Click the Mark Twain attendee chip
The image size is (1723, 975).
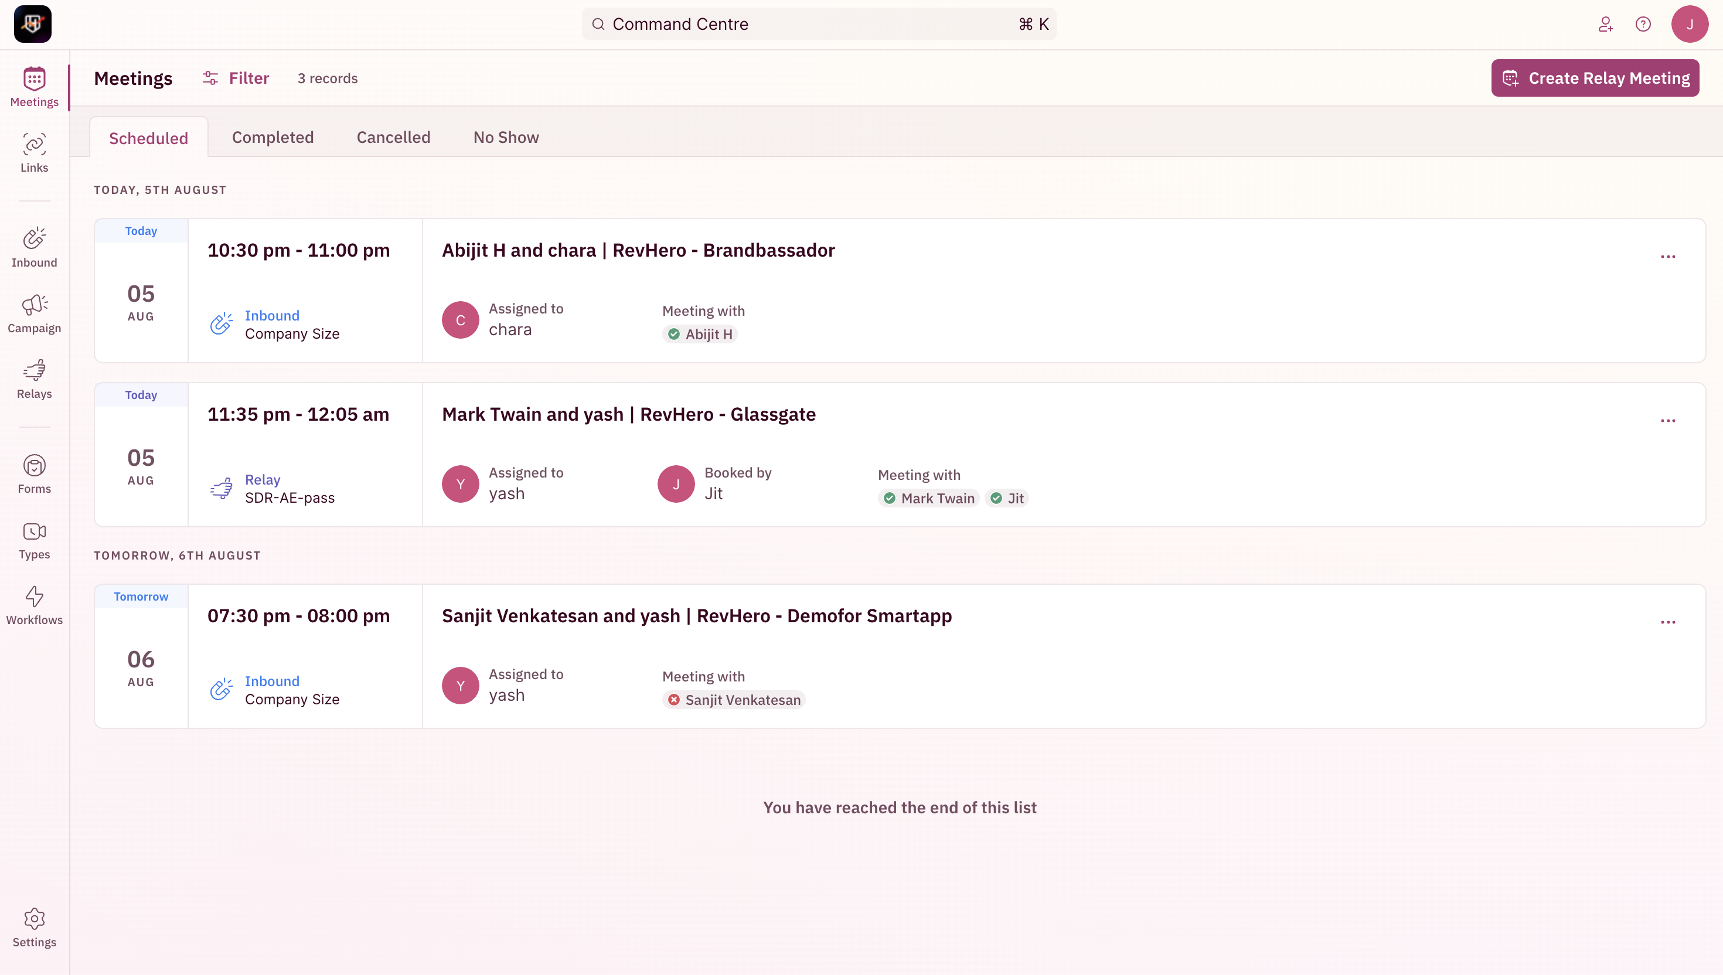click(x=929, y=498)
